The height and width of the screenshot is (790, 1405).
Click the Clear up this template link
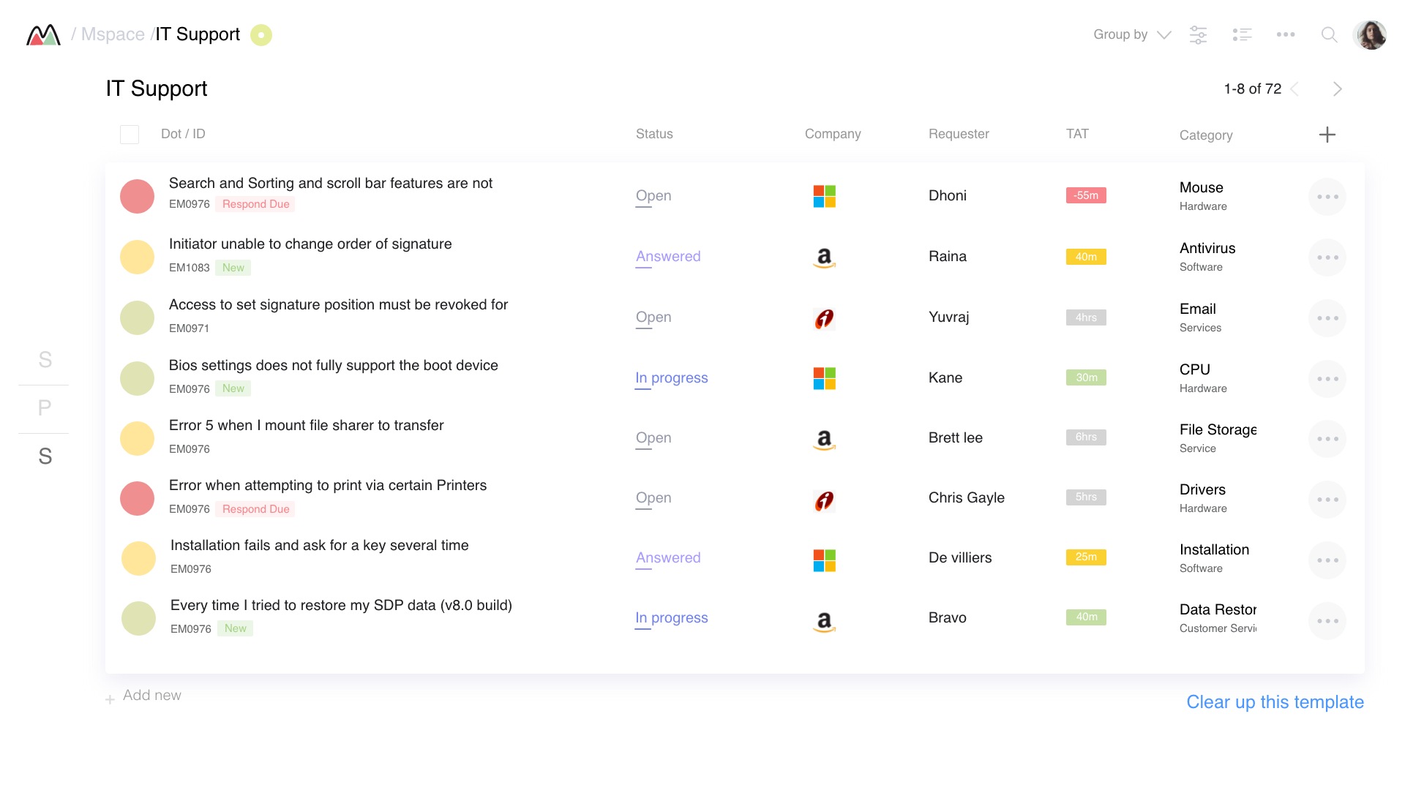1275,702
